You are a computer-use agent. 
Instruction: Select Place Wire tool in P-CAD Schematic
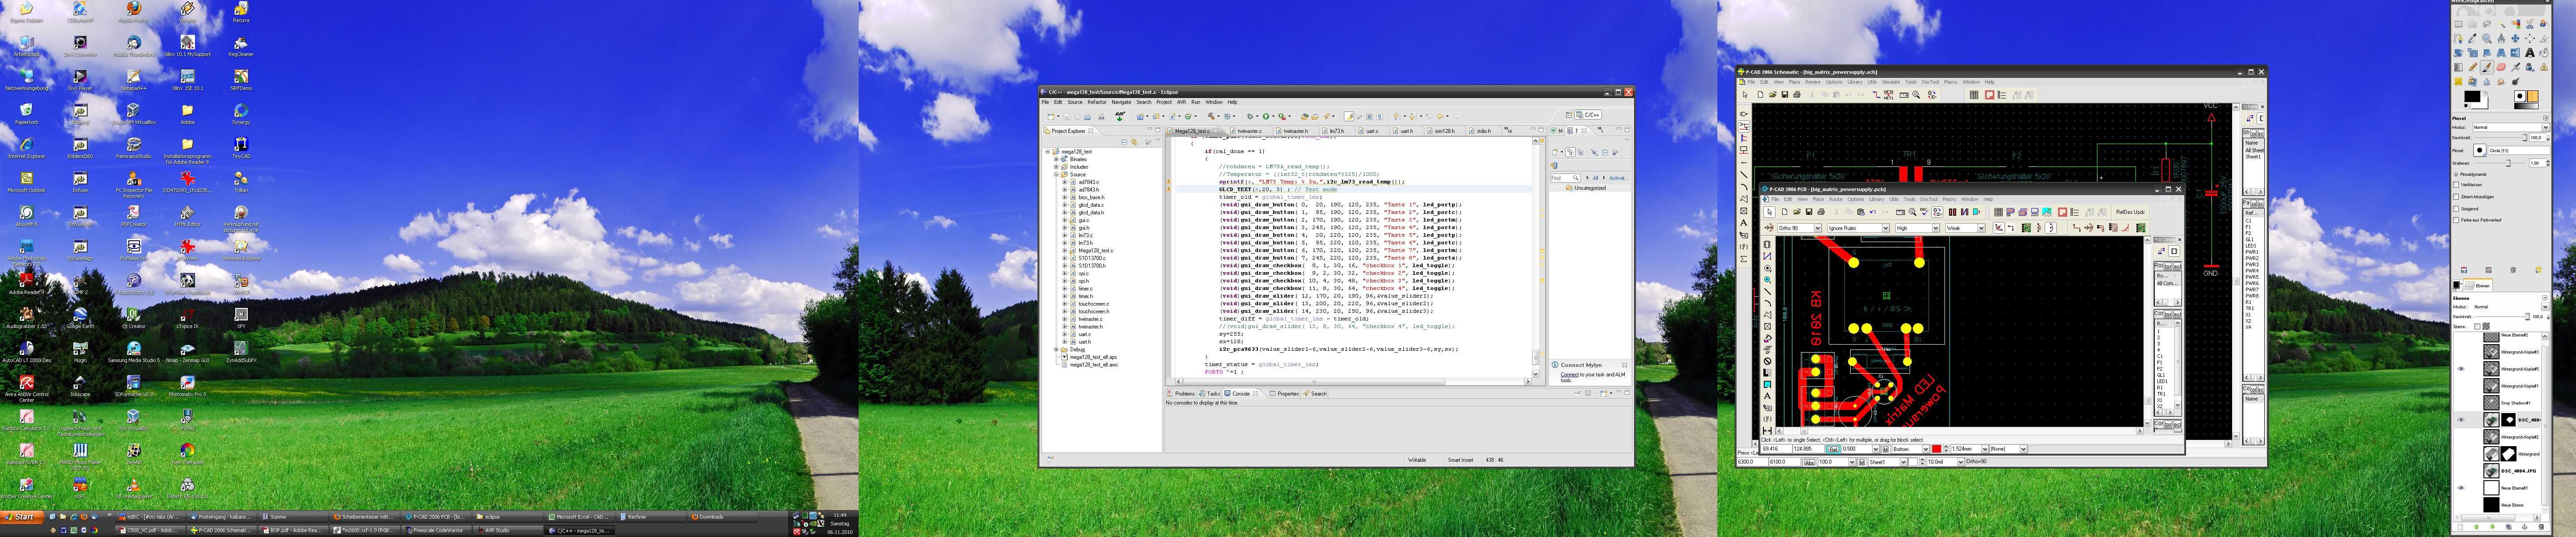(x=1744, y=127)
